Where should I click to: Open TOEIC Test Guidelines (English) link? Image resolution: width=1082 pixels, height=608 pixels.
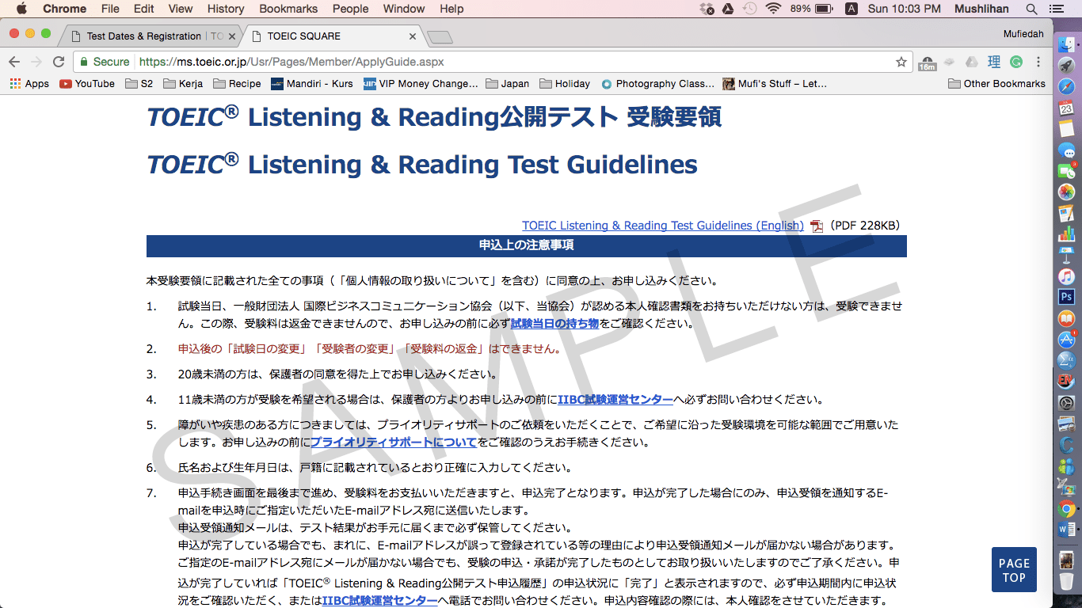tap(662, 226)
